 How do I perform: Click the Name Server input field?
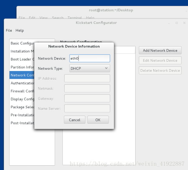(87, 108)
